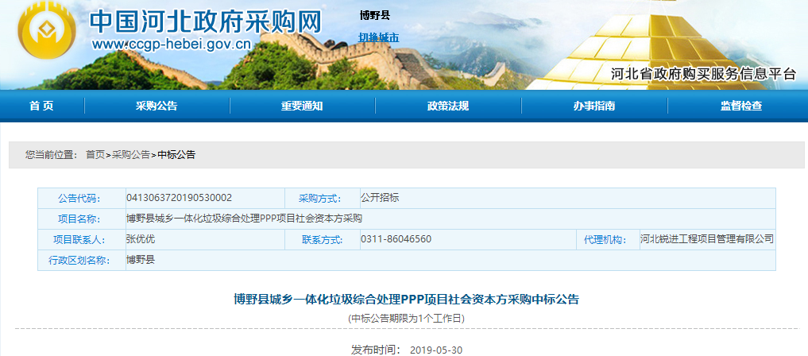Click 首页 in the breadcrumb trail
The width and height of the screenshot is (808, 356).
(95, 155)
